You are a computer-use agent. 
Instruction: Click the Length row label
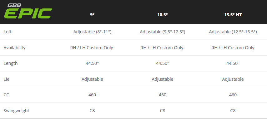[x=11, y=63]
